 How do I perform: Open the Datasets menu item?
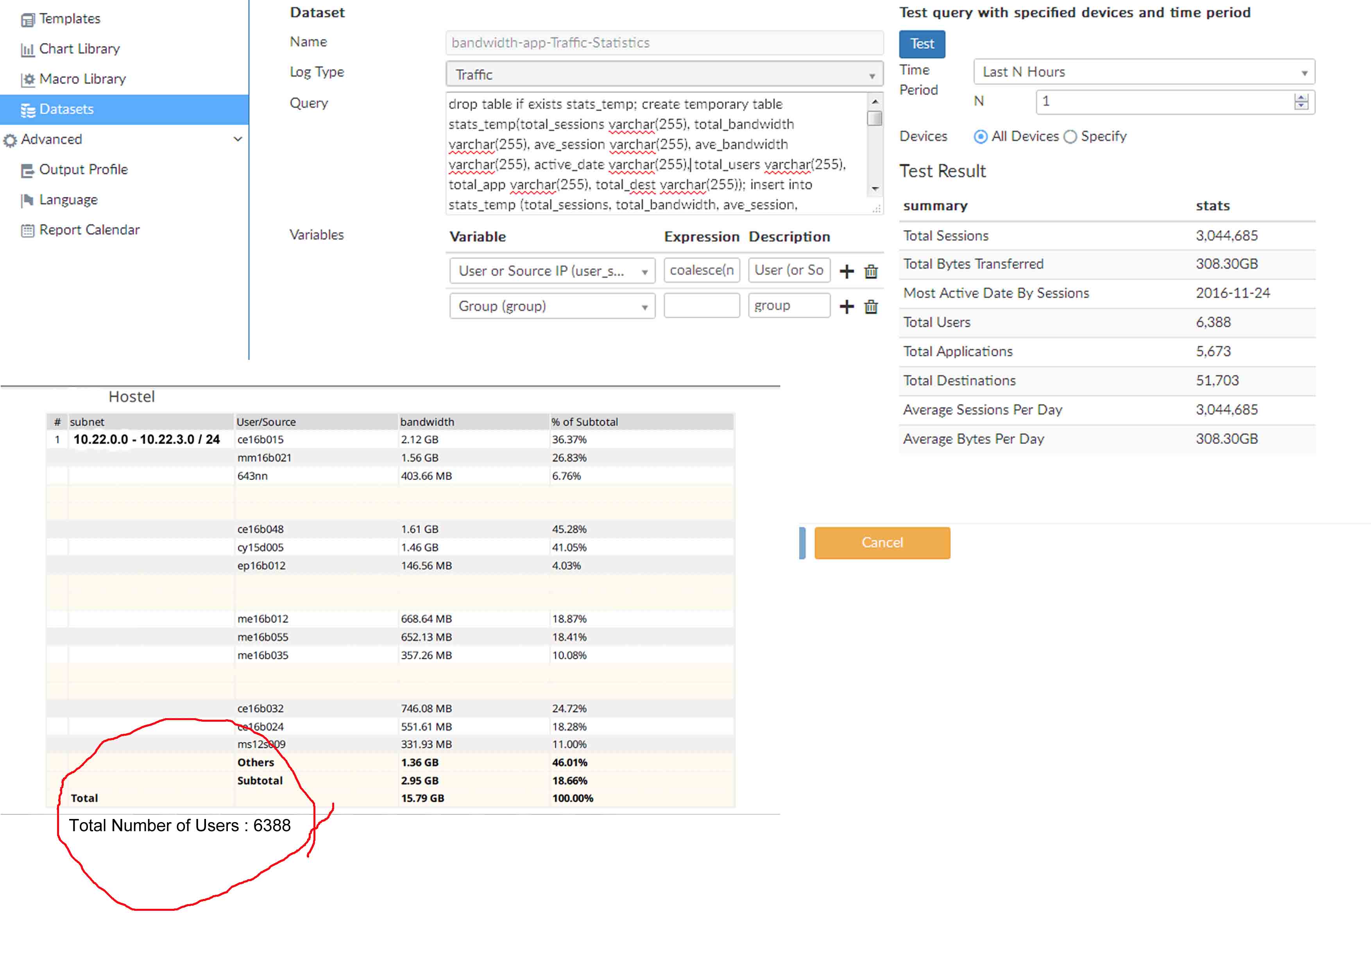pos(66,109)
